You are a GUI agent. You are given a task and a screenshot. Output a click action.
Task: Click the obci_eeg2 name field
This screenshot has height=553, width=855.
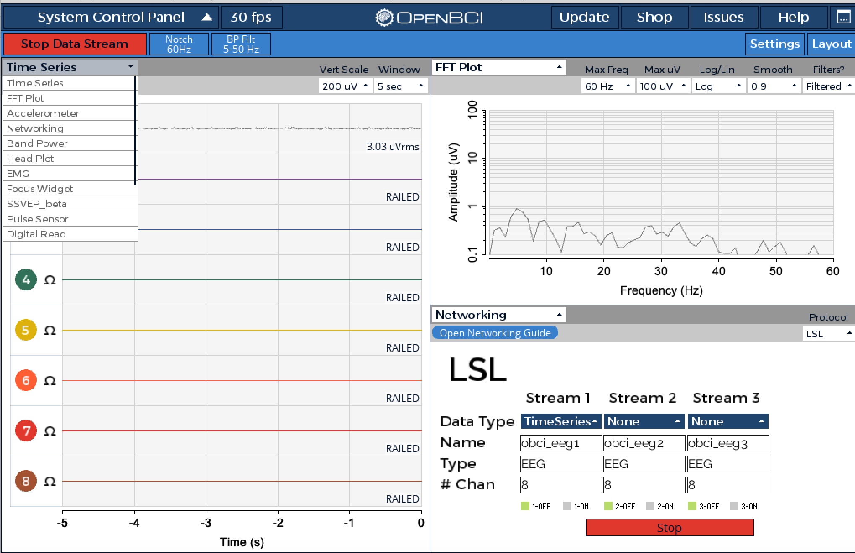click(x=644, y=443)
